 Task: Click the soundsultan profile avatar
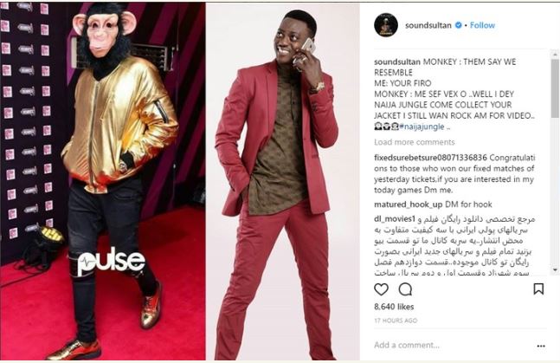[386, 25]
